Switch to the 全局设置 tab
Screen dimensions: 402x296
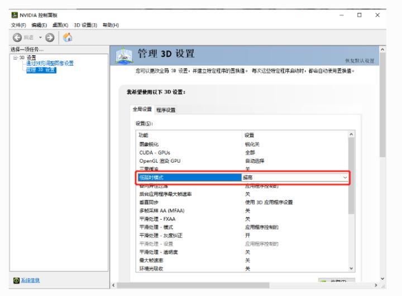tap(142, 109)
